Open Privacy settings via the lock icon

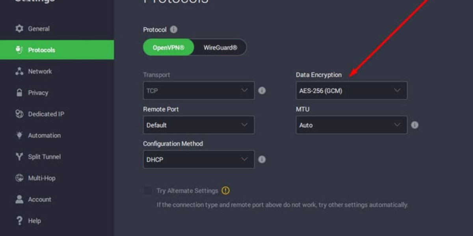19,92
